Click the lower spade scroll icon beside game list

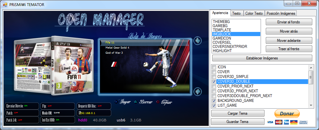[x=198, y=91]
